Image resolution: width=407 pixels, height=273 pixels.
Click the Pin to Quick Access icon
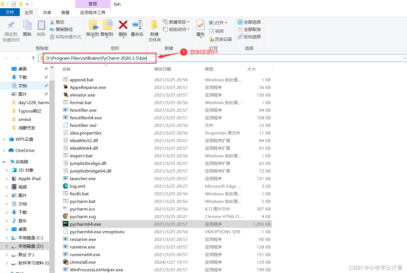click(x=11, y=25)
